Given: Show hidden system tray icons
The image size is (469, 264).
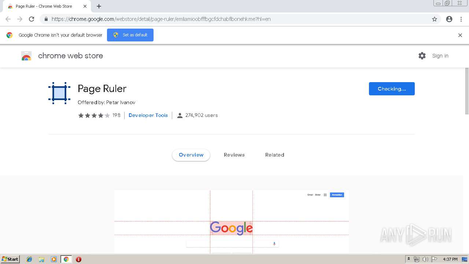Looking at the screenshot, I should point(409,259).
